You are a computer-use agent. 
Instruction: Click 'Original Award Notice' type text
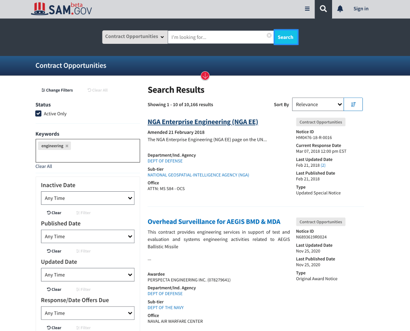[317, 279]
